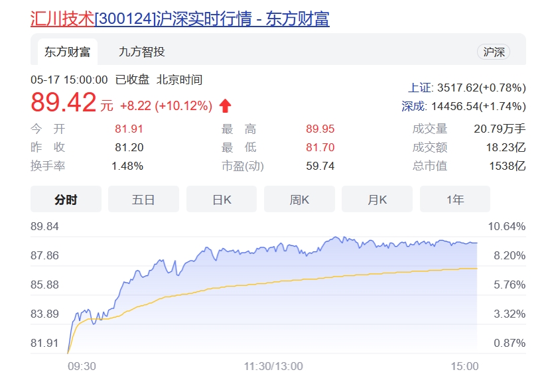Click the 成交量 label

click(x=430, y=129)
